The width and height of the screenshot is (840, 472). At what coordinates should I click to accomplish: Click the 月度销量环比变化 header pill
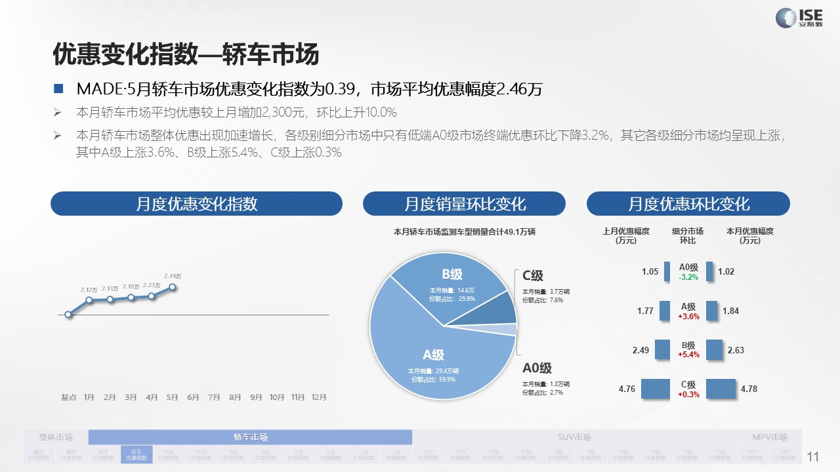(x=464, y=204)
